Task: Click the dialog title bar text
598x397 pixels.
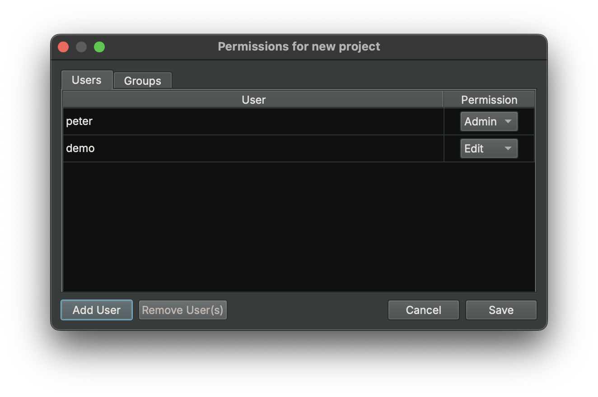Action: (x=299, y=46)
